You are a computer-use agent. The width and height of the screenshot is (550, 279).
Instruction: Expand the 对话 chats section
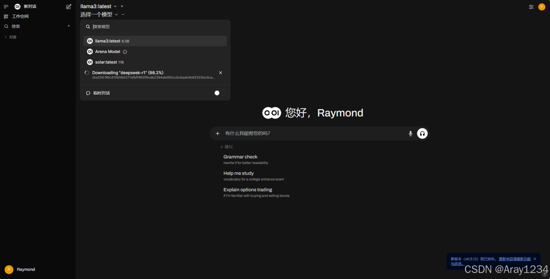tap(10, 37)
